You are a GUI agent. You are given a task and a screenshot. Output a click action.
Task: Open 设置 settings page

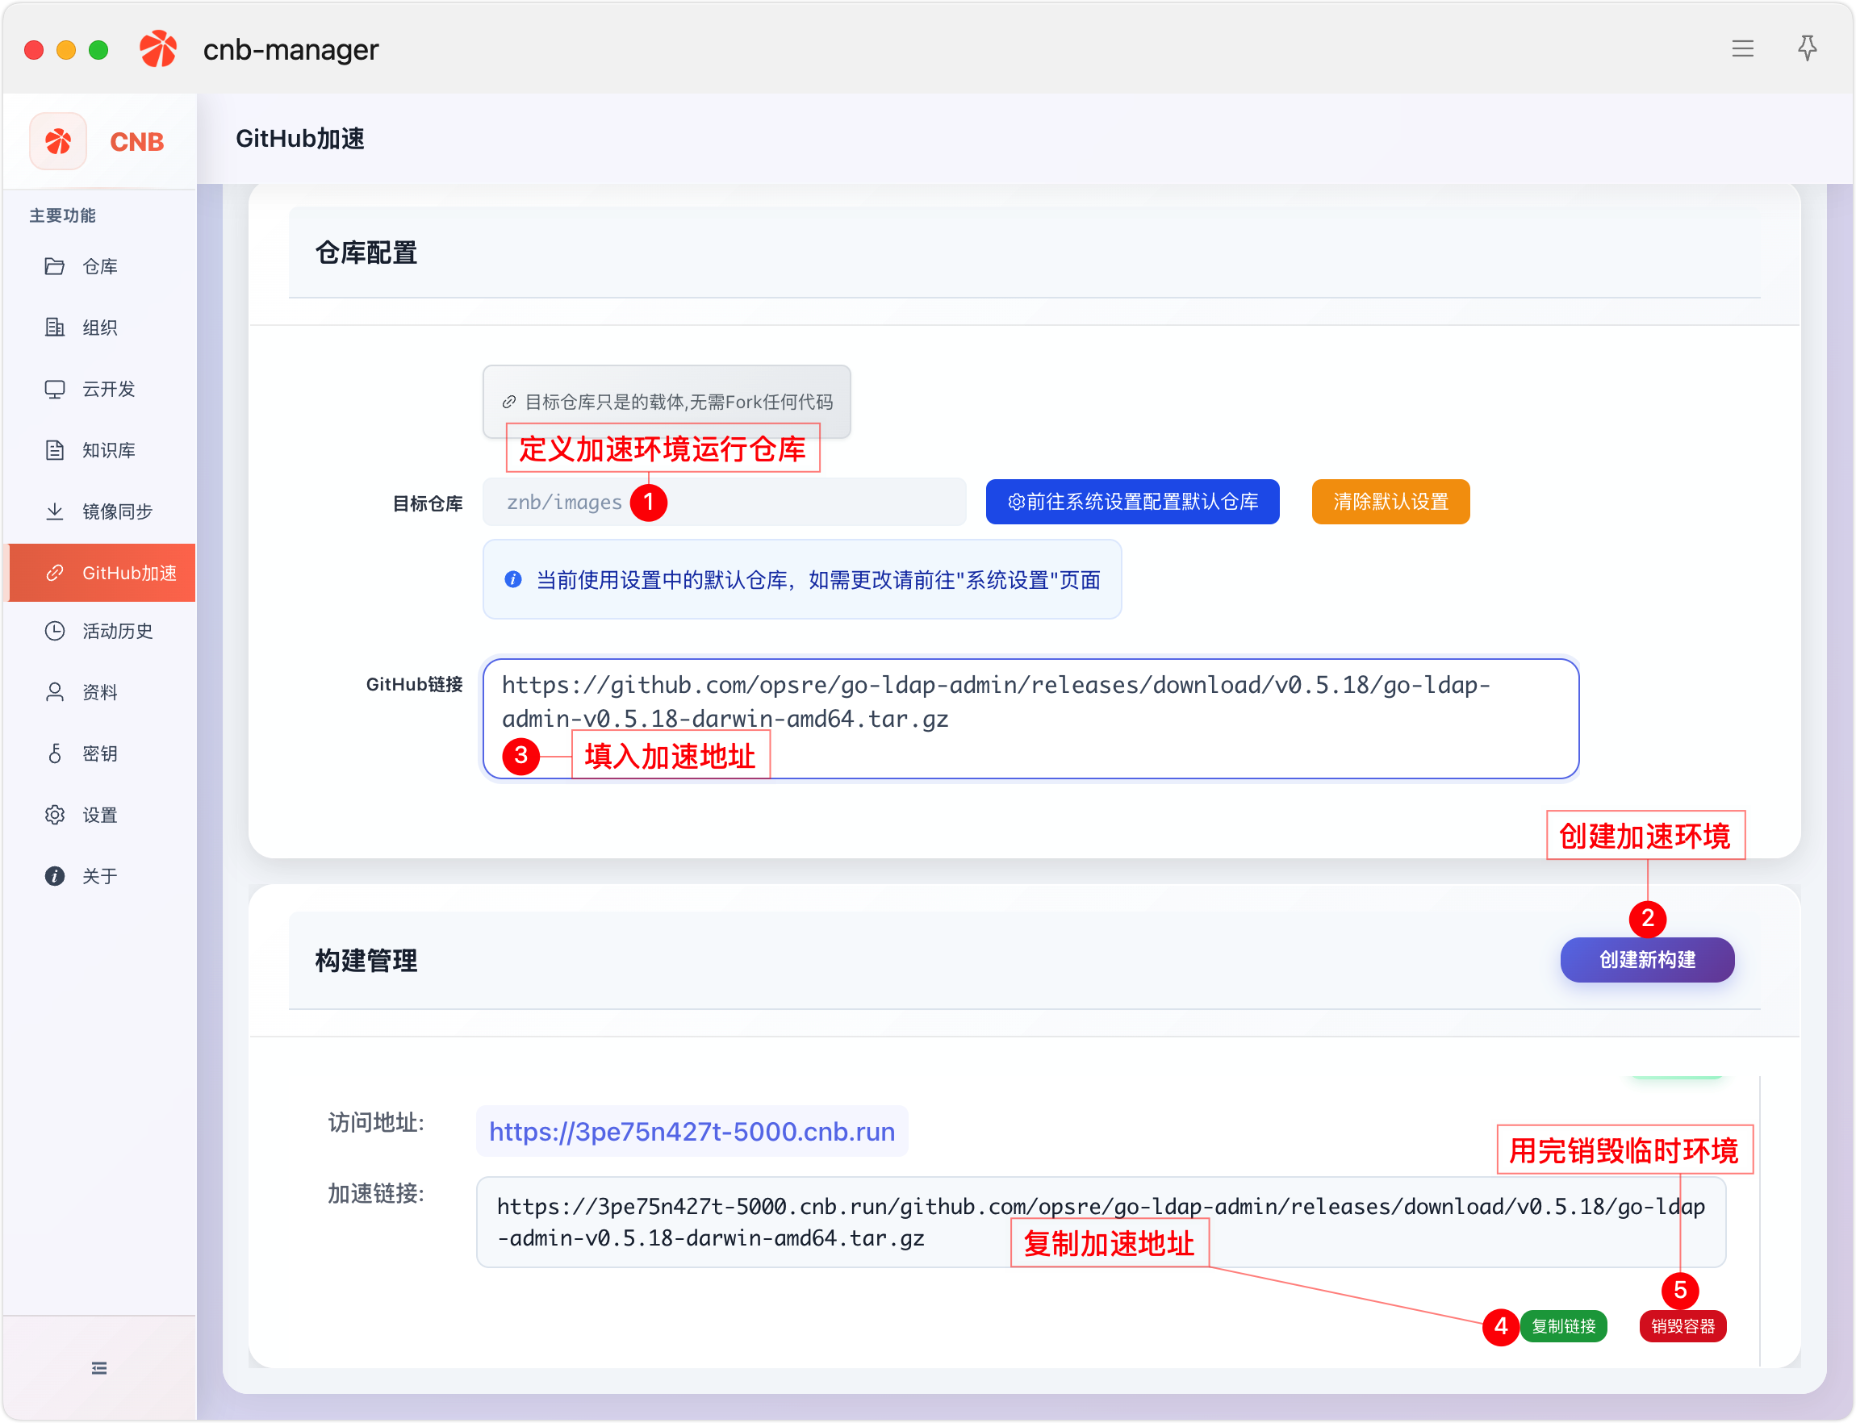click(x=102, y=816)
